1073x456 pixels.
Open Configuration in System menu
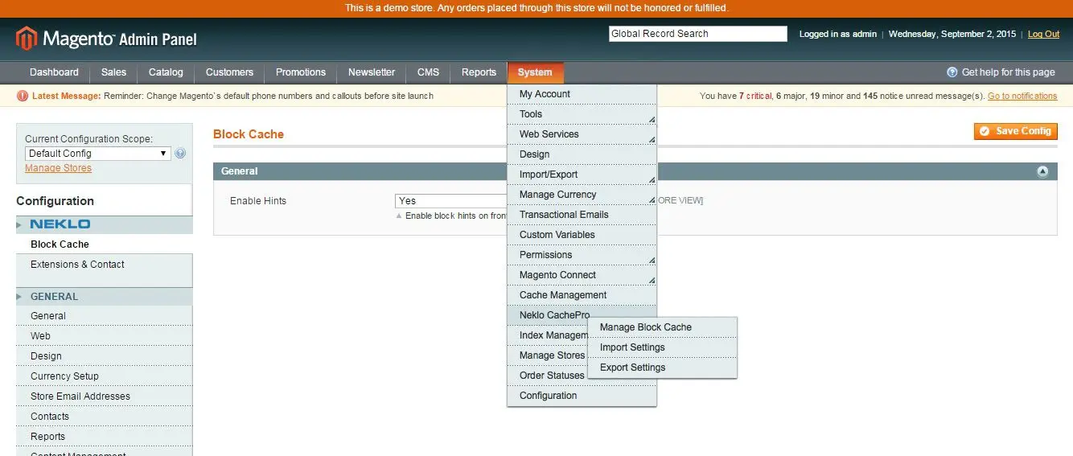[x=582, y=396]
